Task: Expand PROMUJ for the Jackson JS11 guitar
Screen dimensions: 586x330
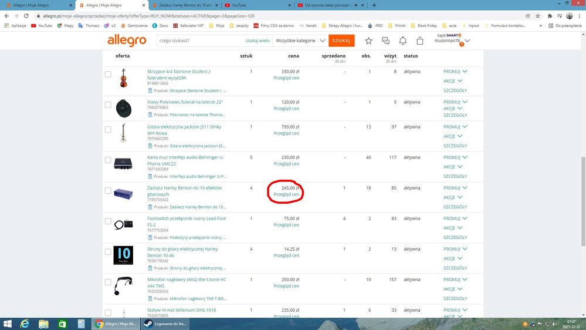Action: pyautogui.click(x=455, y=127)
